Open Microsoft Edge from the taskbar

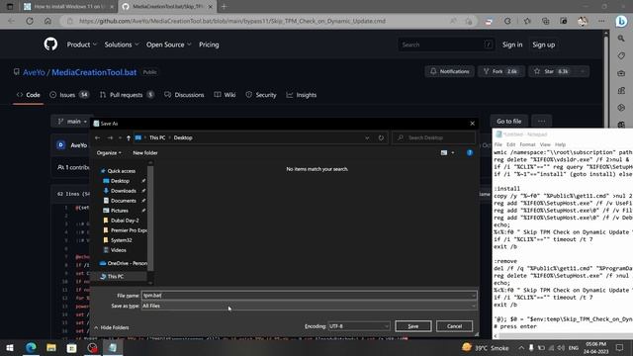(31, 347)
